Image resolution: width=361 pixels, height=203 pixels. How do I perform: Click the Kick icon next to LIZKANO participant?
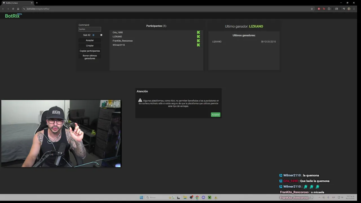[x=198, y=36]
